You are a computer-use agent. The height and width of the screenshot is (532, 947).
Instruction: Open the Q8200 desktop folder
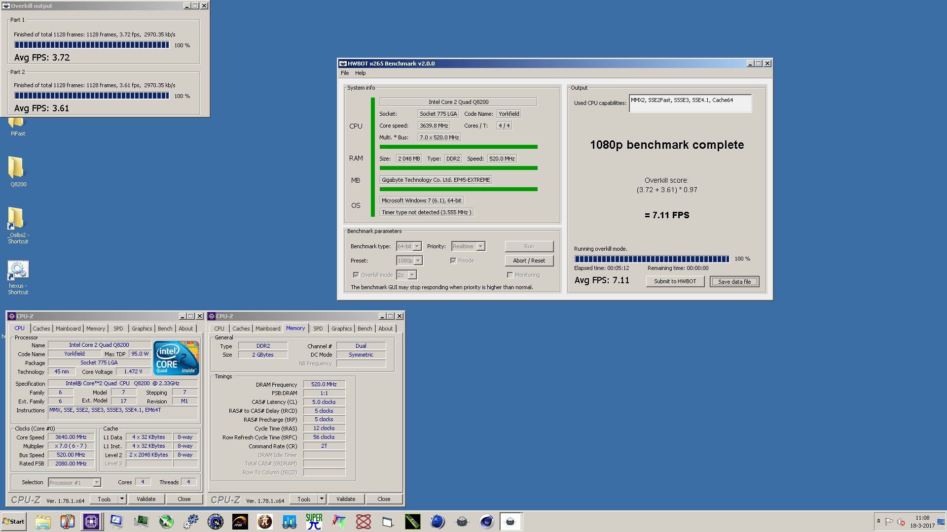pos(18,171)
